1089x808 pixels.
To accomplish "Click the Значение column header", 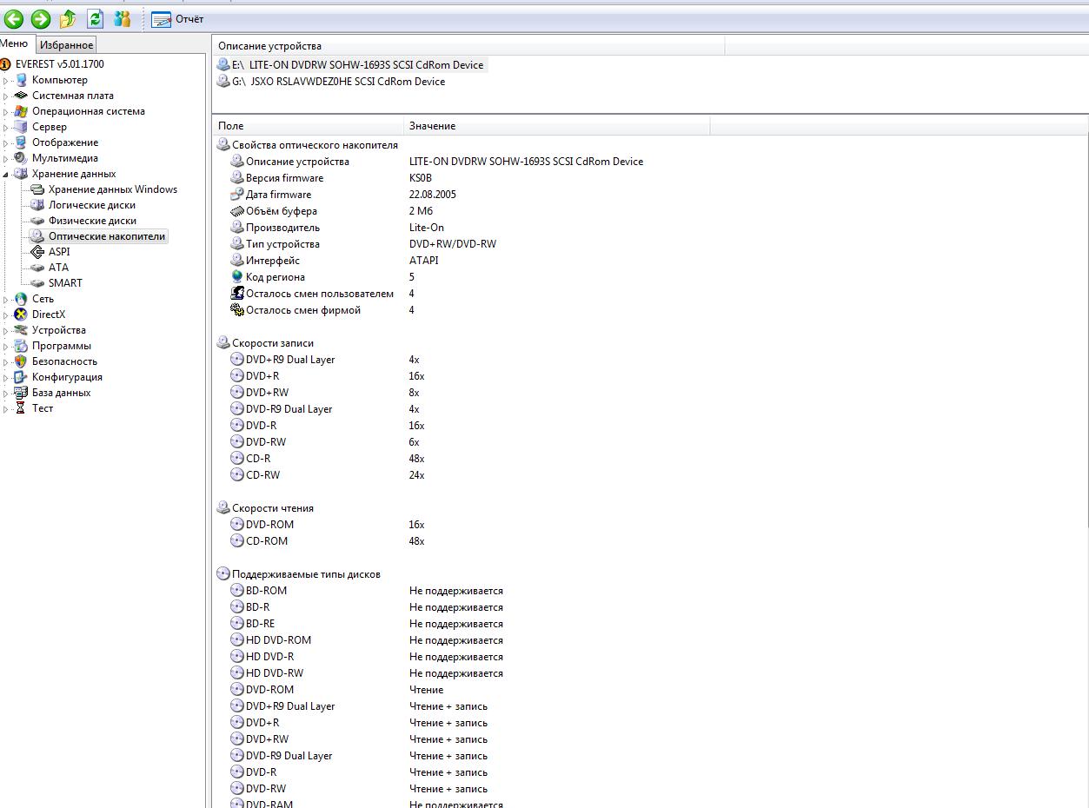I will pyautogui.click(x=556, y=126).
